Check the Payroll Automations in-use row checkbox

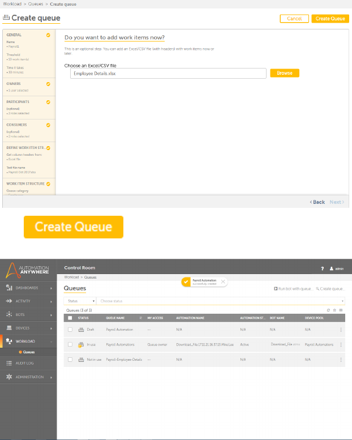[x=70, y=344]
